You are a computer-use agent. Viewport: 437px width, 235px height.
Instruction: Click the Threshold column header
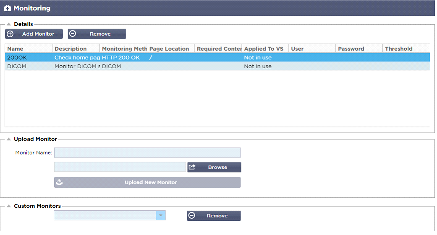tap(406, 49)
